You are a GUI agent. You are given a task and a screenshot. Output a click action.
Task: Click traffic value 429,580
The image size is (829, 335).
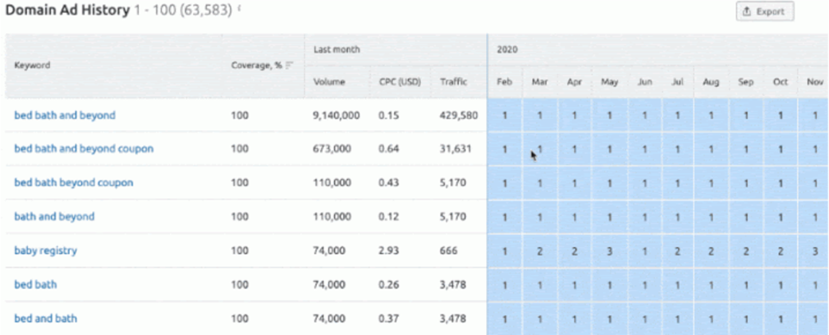(458, 115)
